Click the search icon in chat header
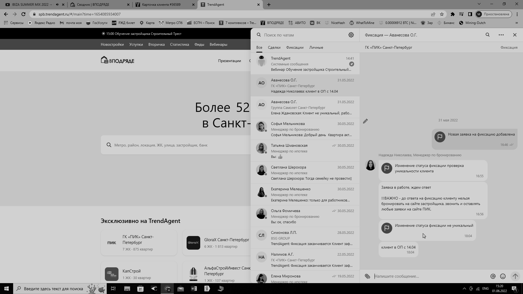 point(488,35)
